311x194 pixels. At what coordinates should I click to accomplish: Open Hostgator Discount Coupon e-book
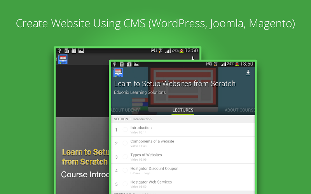coord(183,170)
